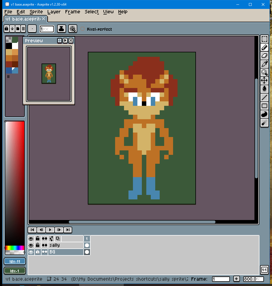The width and height of the screenshot is (272, 286).
Task: Select the Line tool
Action: (264, 97)
